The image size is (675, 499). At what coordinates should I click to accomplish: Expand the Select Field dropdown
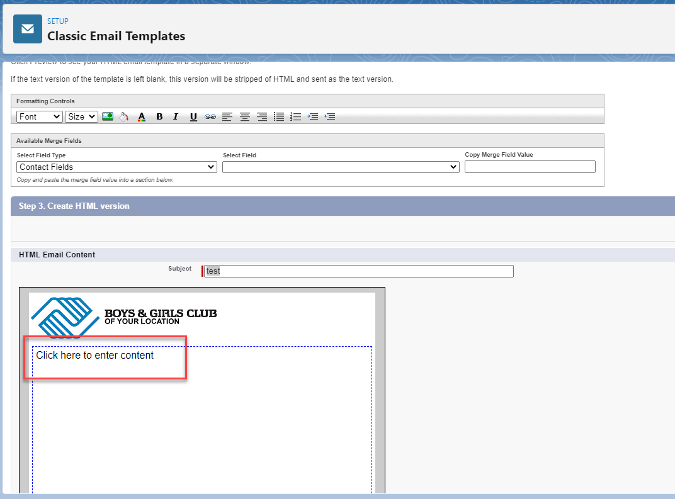[341, 166]
